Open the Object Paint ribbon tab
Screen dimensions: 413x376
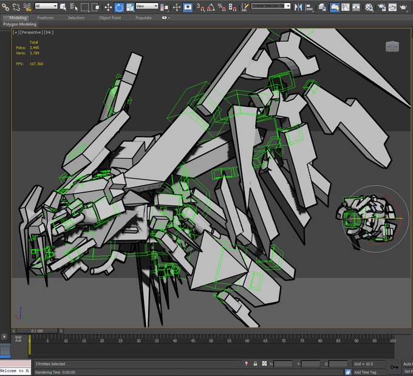(110, 18)
